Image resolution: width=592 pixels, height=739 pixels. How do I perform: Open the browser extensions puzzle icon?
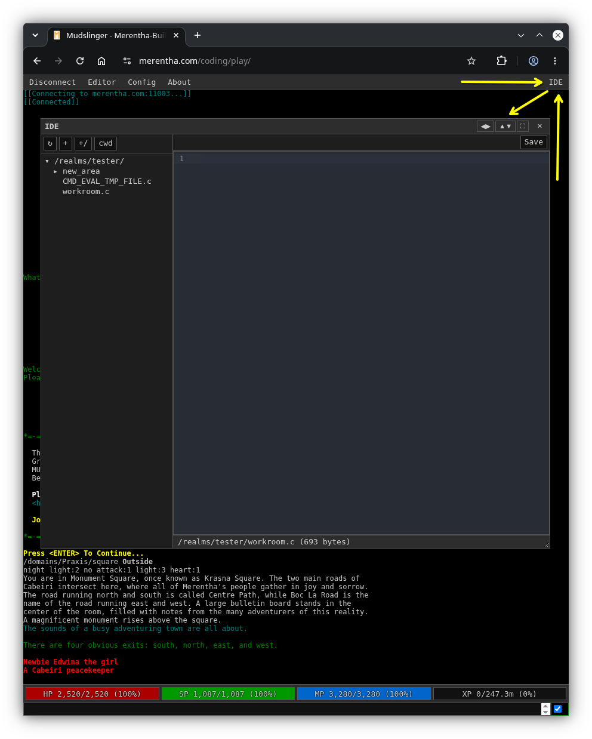tap(501, 61)
